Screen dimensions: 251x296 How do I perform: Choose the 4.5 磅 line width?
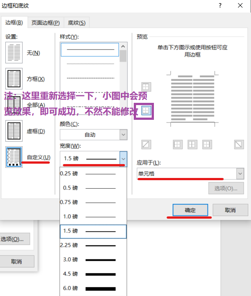click(93, 274)
